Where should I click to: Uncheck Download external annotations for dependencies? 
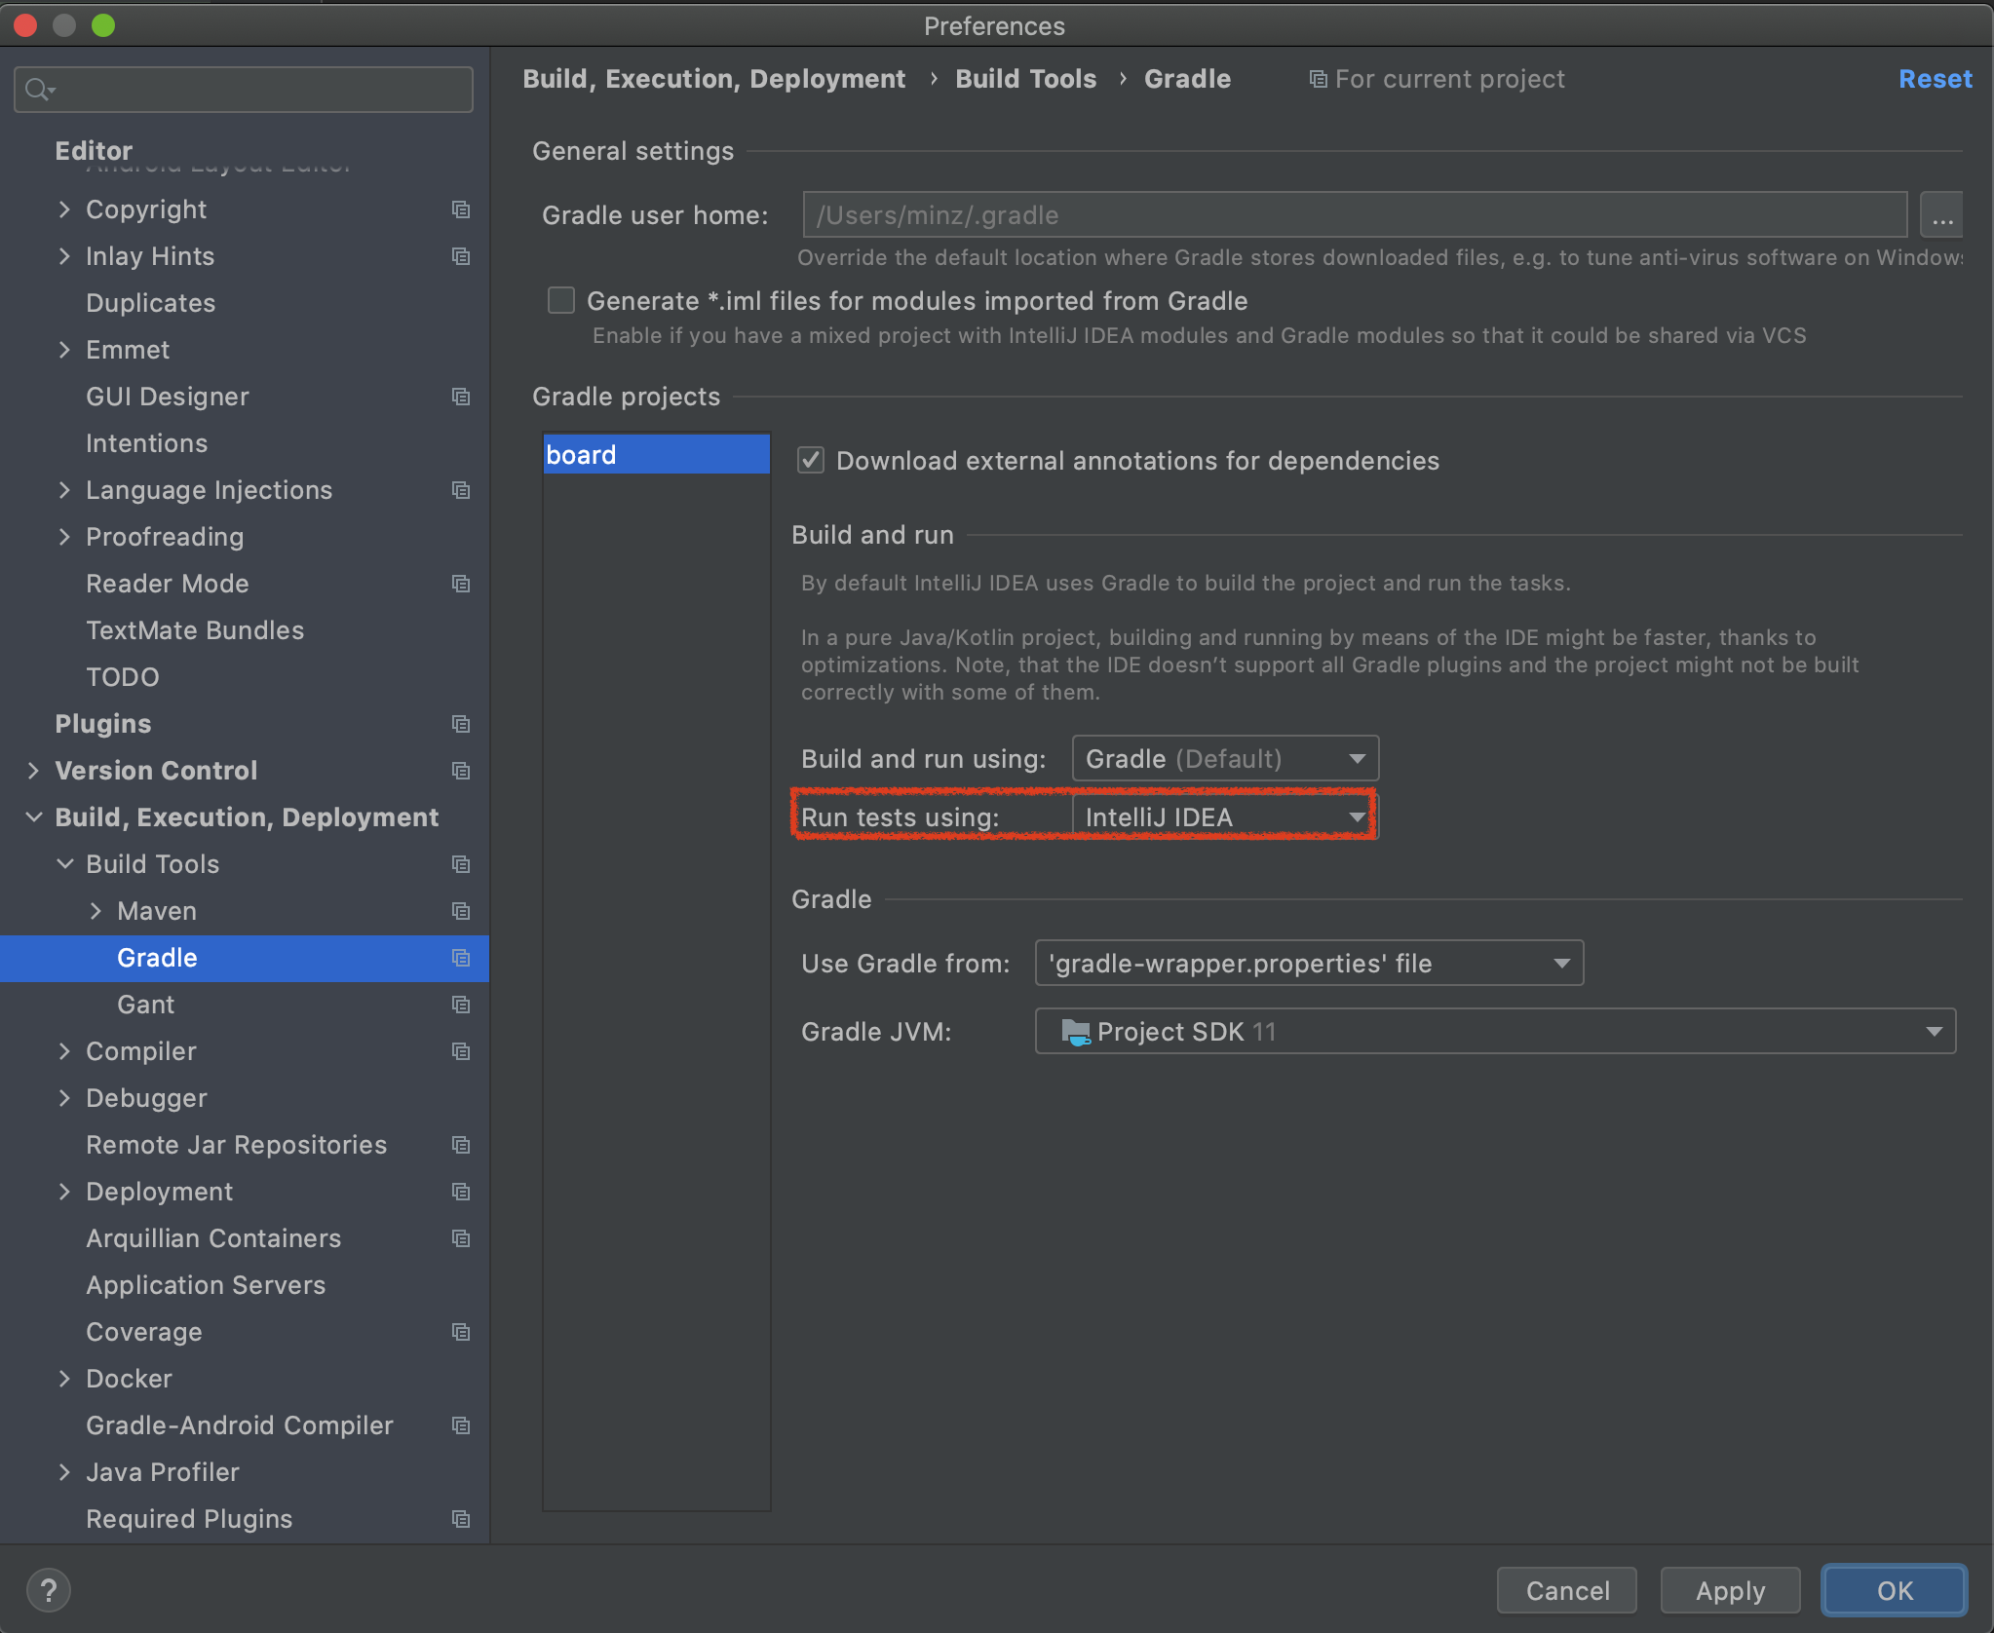811,460
